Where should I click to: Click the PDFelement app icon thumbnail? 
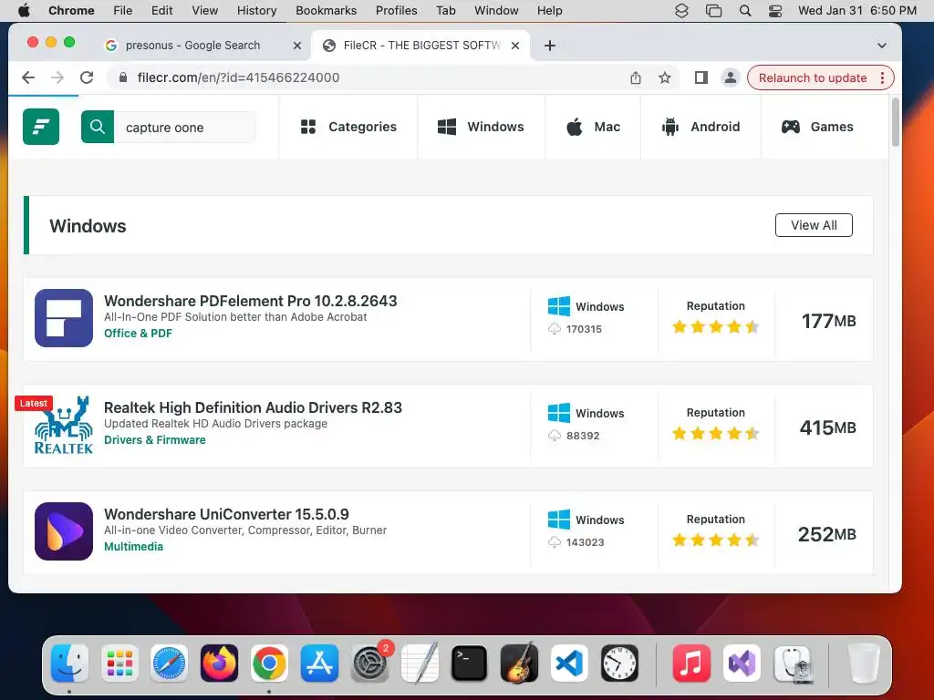coord(64,318)
